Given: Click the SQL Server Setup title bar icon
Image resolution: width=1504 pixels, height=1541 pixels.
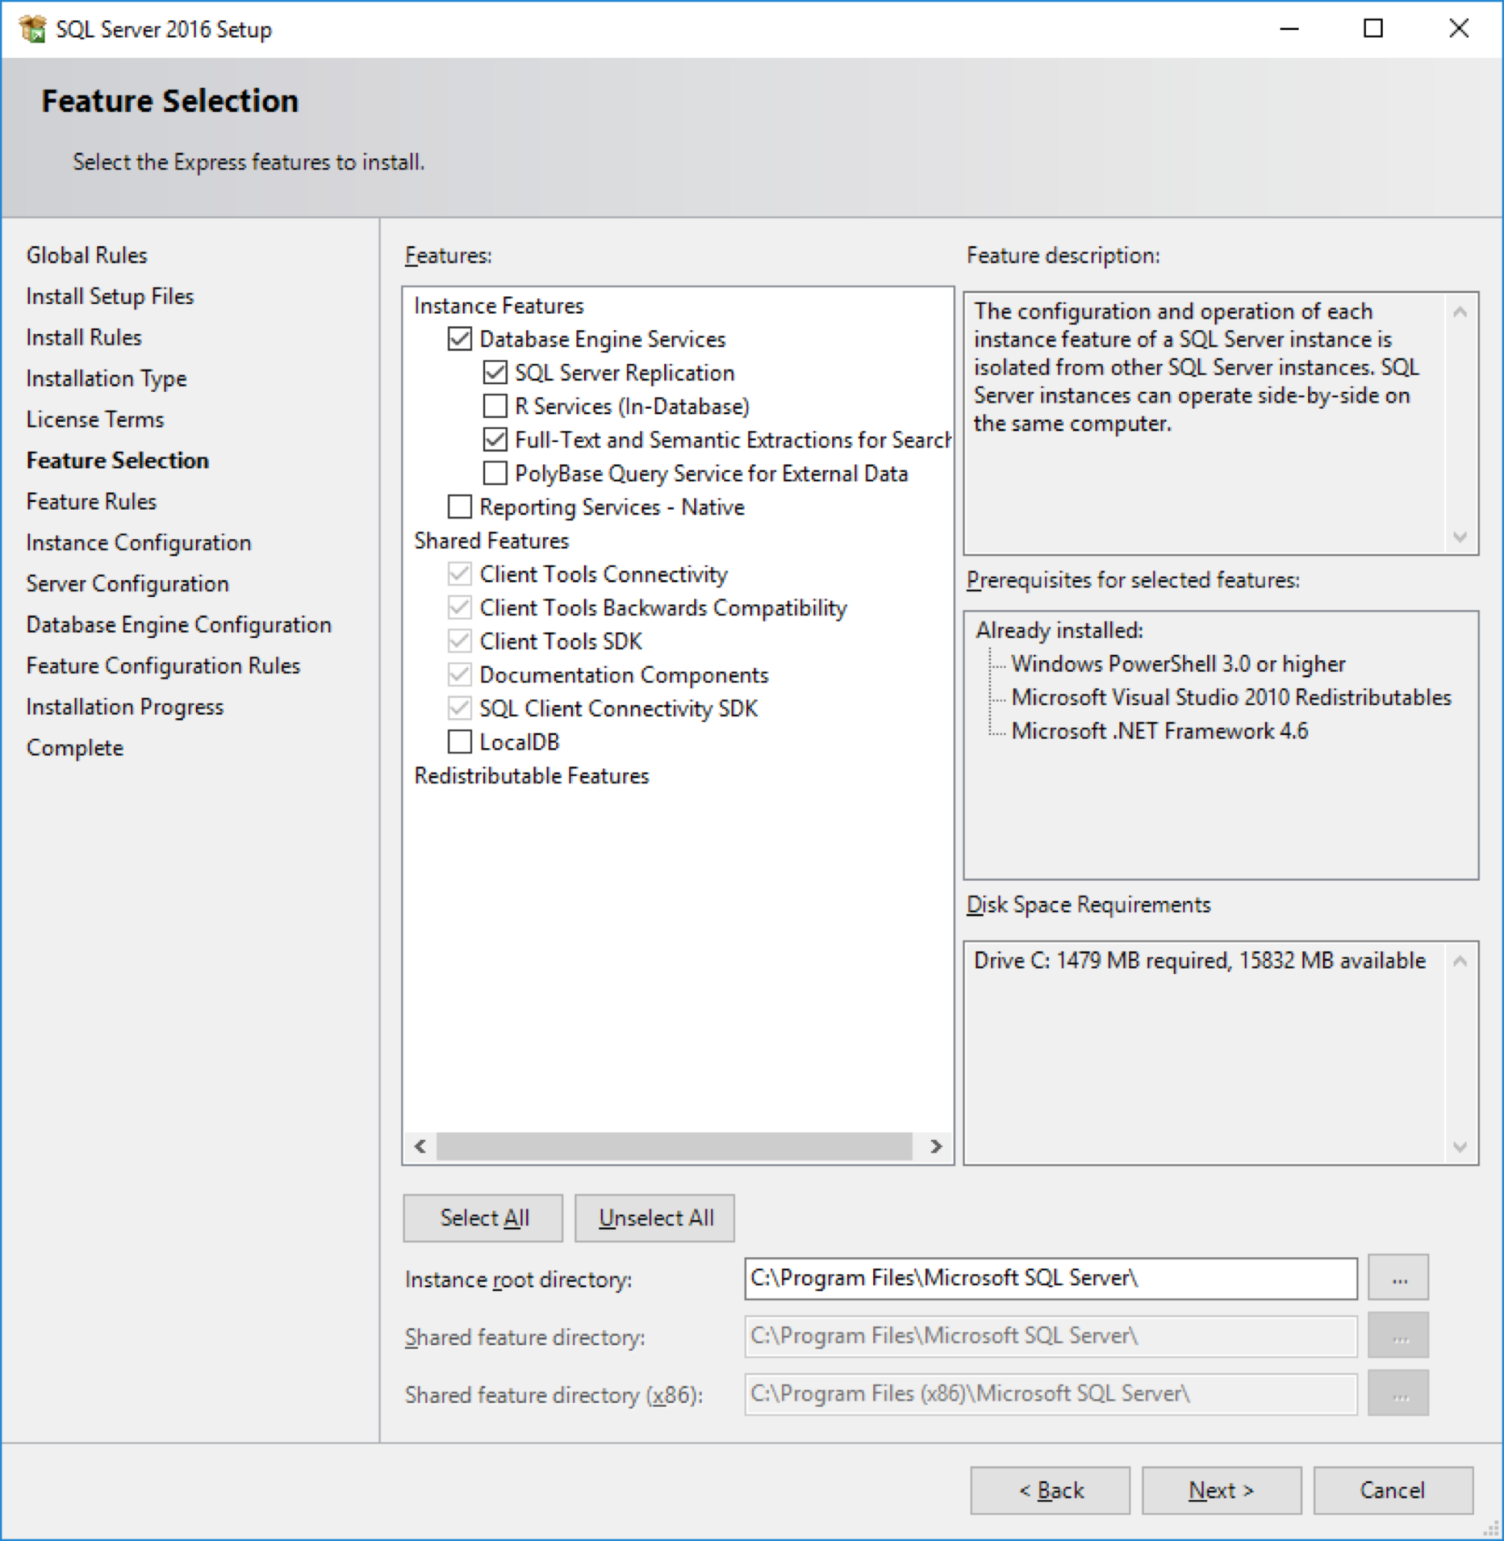Looking at the screenshot, I should [32, 29].
